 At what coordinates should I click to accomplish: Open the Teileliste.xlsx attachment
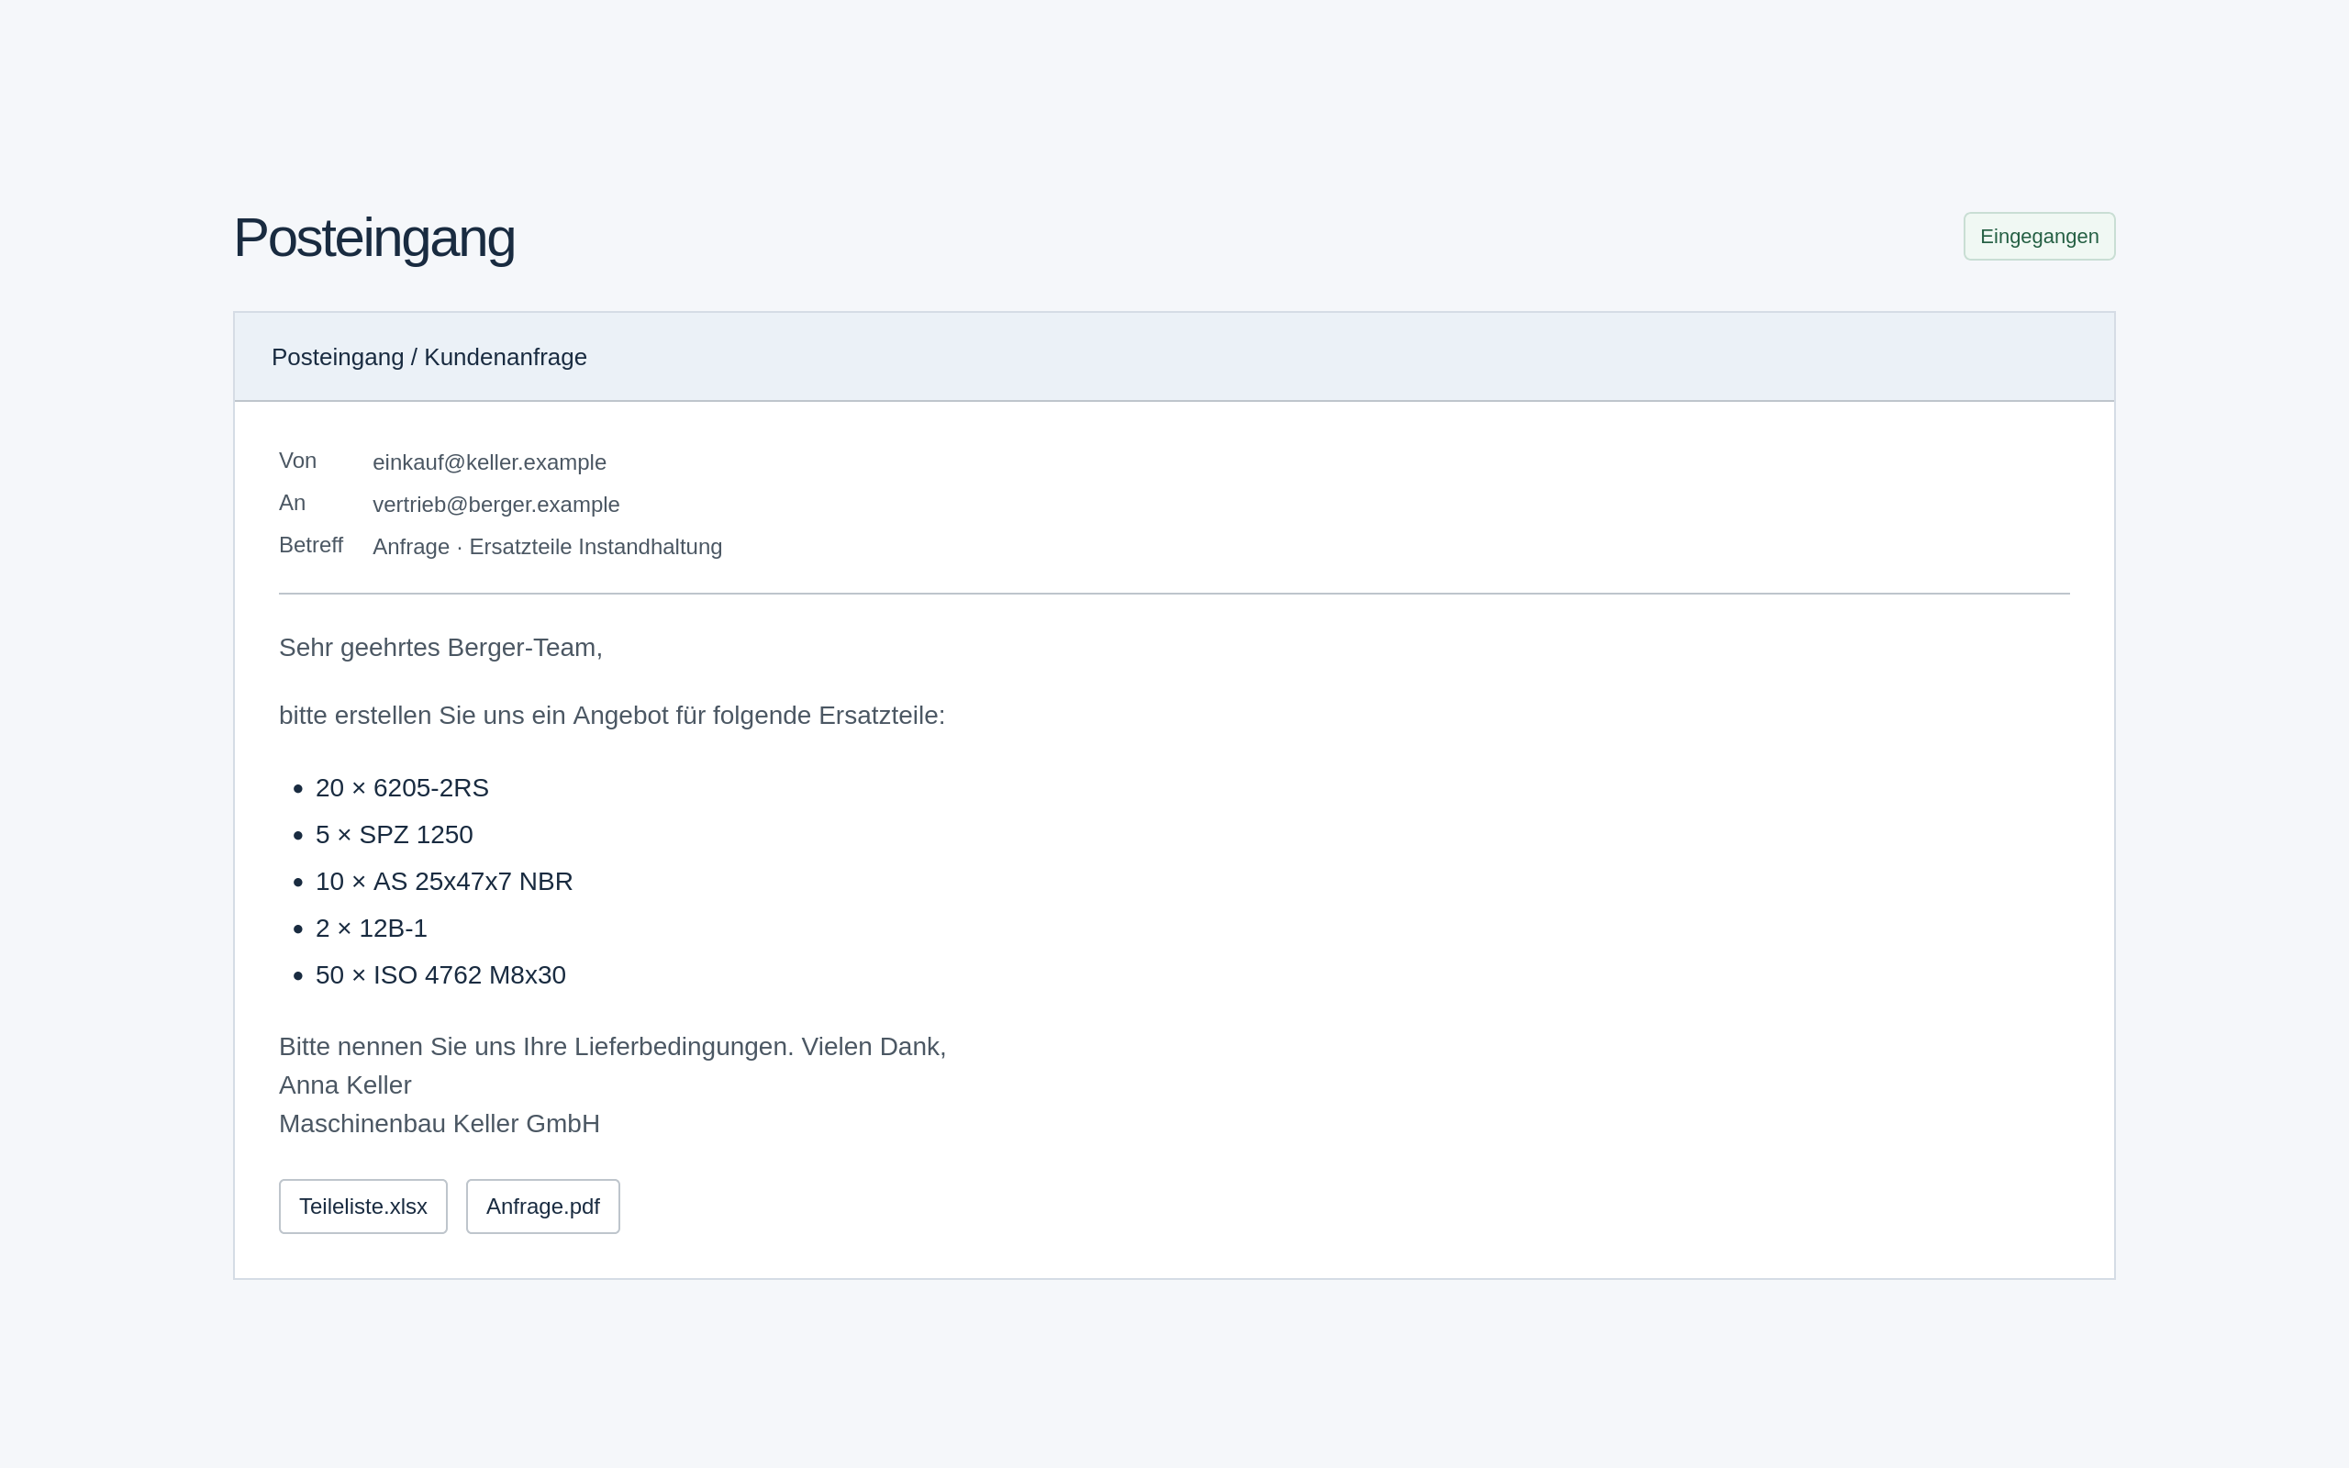point(363,1206)
